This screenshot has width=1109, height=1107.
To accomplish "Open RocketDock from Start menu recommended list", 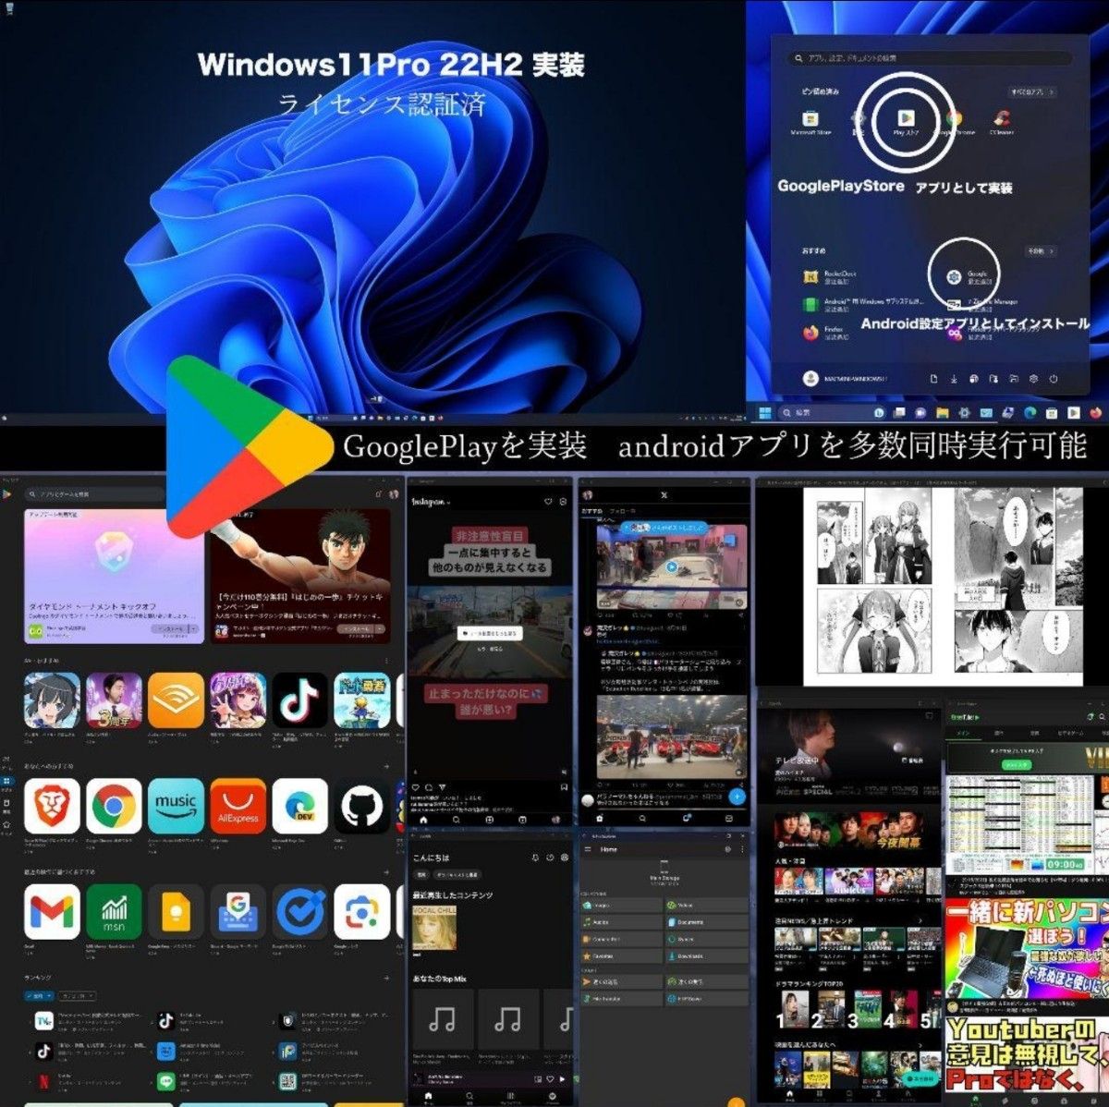I will pos(830,276).
